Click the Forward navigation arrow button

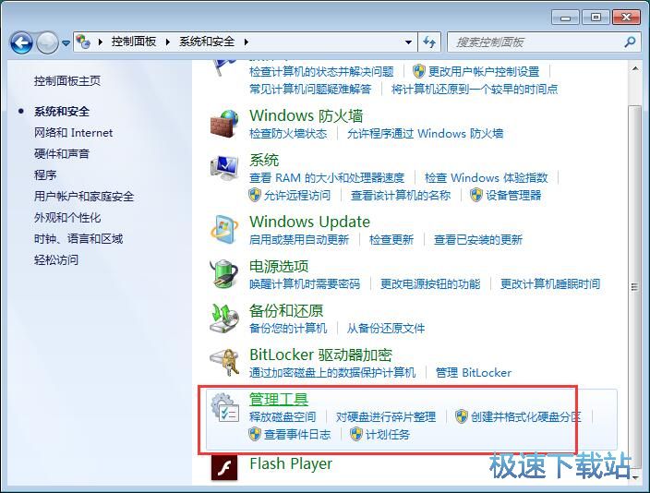pyautogui.click(x=47, y=42)
